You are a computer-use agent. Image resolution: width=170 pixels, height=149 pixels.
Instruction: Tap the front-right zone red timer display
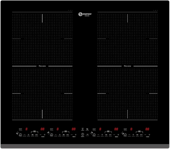click(147, 129)
